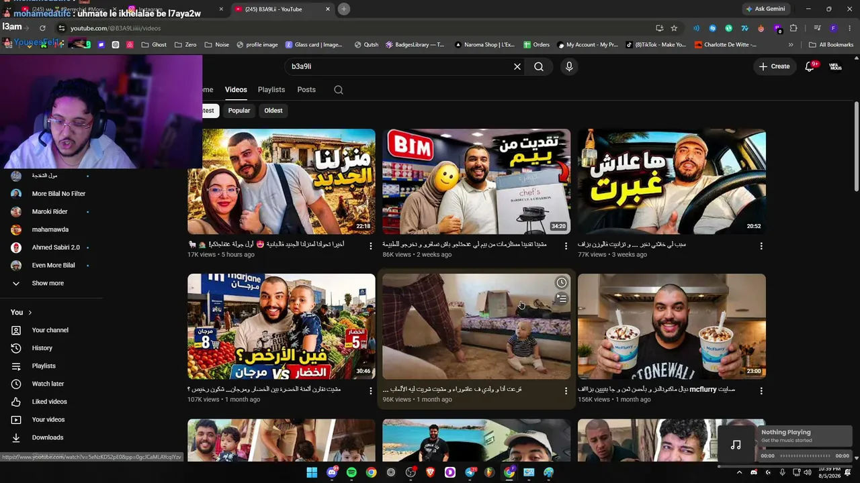
Task: Switch to the Videos tab
Action: point(236,90)
